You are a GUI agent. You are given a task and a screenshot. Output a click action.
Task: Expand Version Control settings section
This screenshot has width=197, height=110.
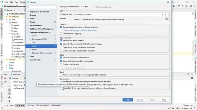click(28, 25)
